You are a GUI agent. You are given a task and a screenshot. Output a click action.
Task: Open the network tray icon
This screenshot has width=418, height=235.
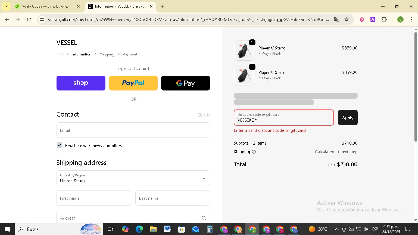tap(359, 229)
